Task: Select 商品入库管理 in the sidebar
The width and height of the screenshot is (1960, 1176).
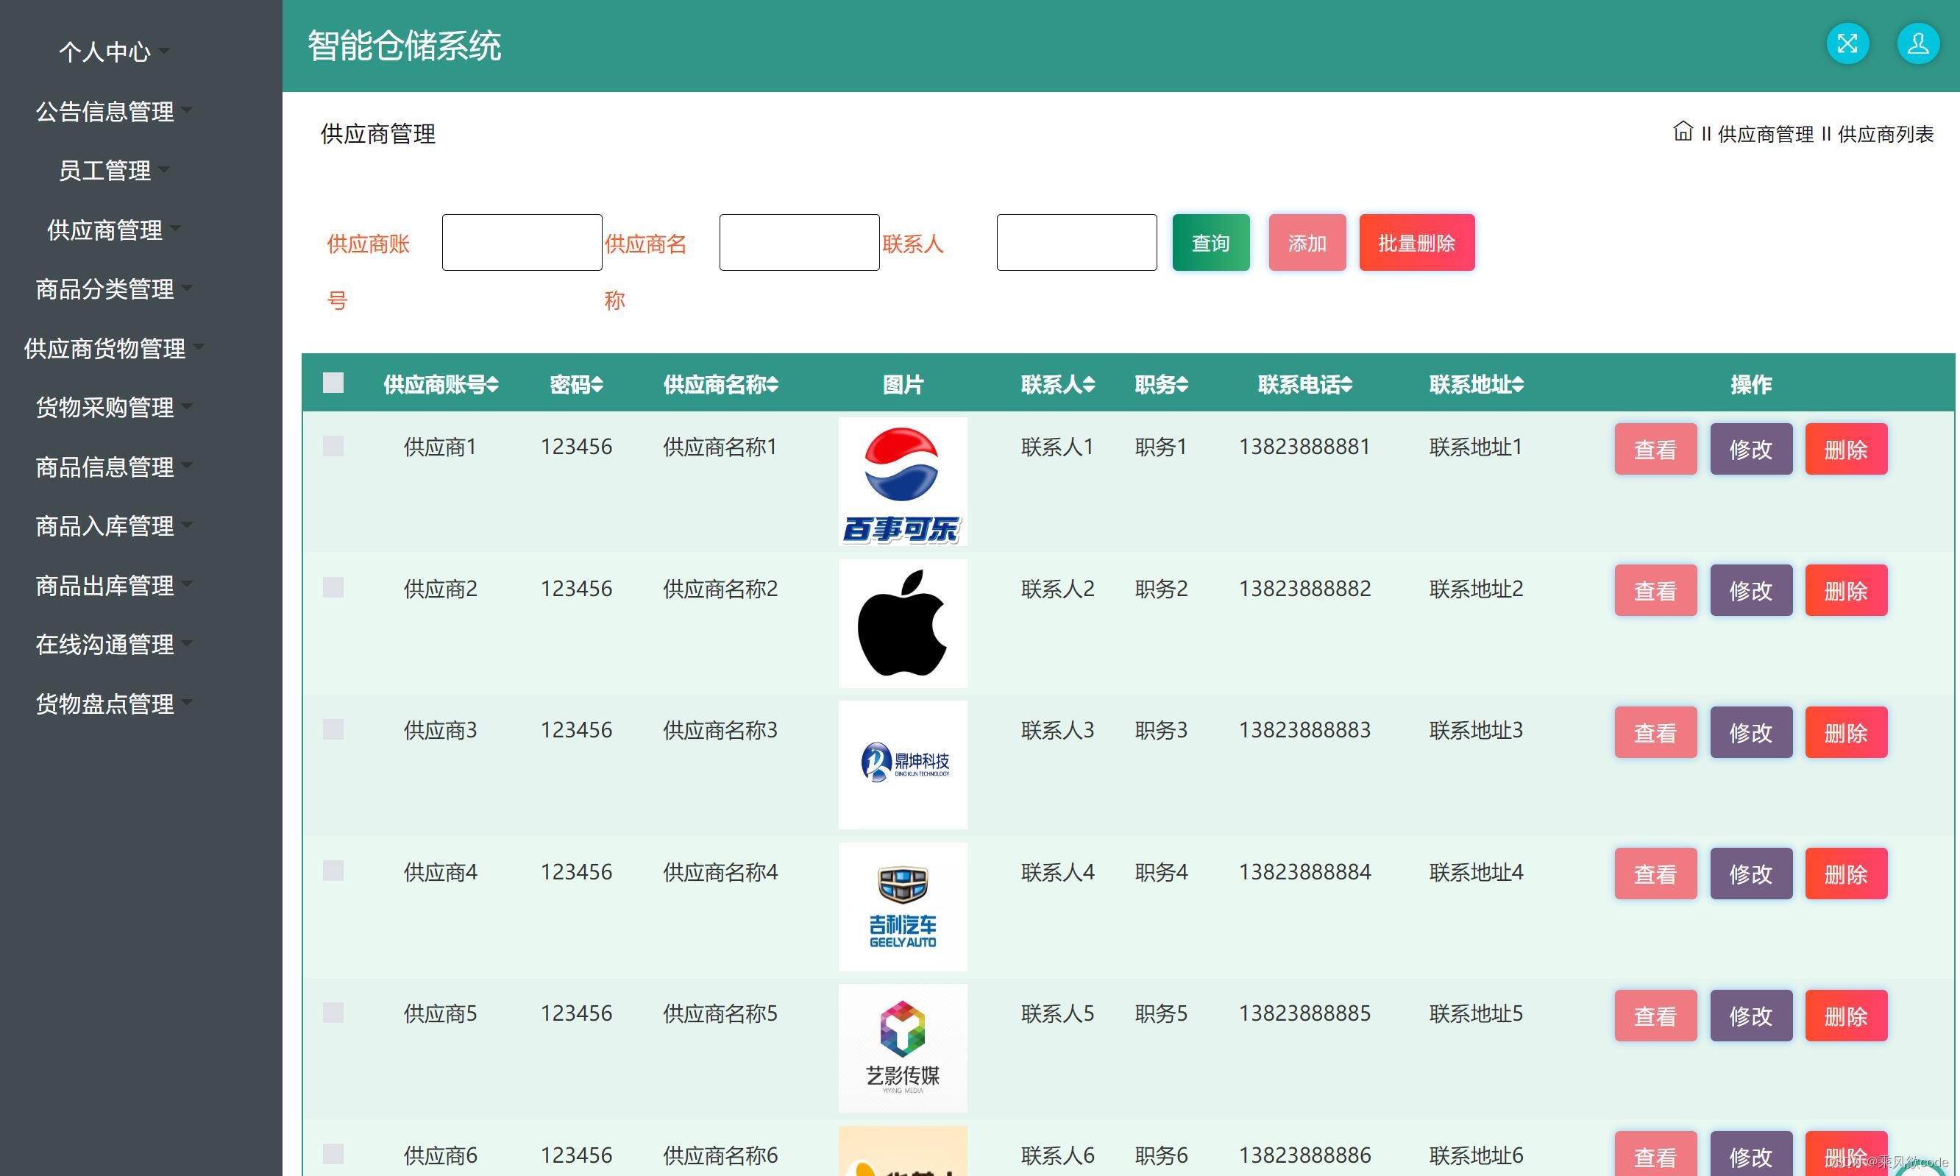Action: (107, 525)
